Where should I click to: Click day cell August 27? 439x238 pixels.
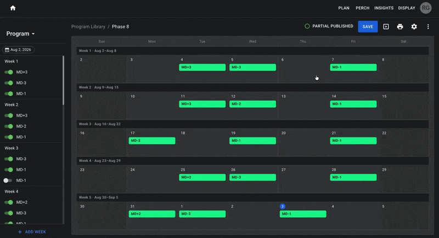[x=303, y=179]
